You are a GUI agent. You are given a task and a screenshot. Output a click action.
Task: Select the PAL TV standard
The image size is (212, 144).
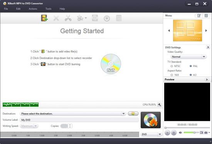click(191, 66)
